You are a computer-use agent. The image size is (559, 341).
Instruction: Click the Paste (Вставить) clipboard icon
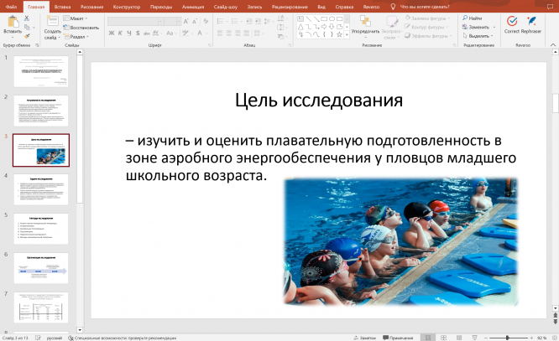point(12,22)
